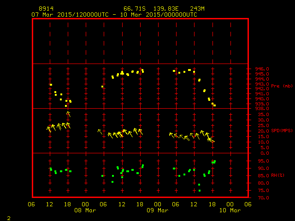Select the 10 Mar date label
This screenshot has height=221, width=295.
point(229,210)
